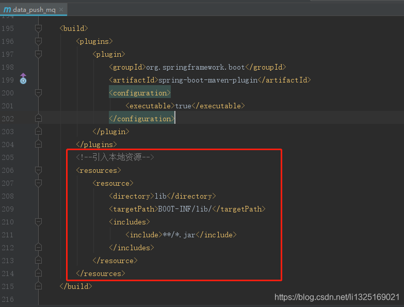The height and width of the screenshot is (307, 404).
Task: Click the opening build tag text
Action: (x=74, y=28)
